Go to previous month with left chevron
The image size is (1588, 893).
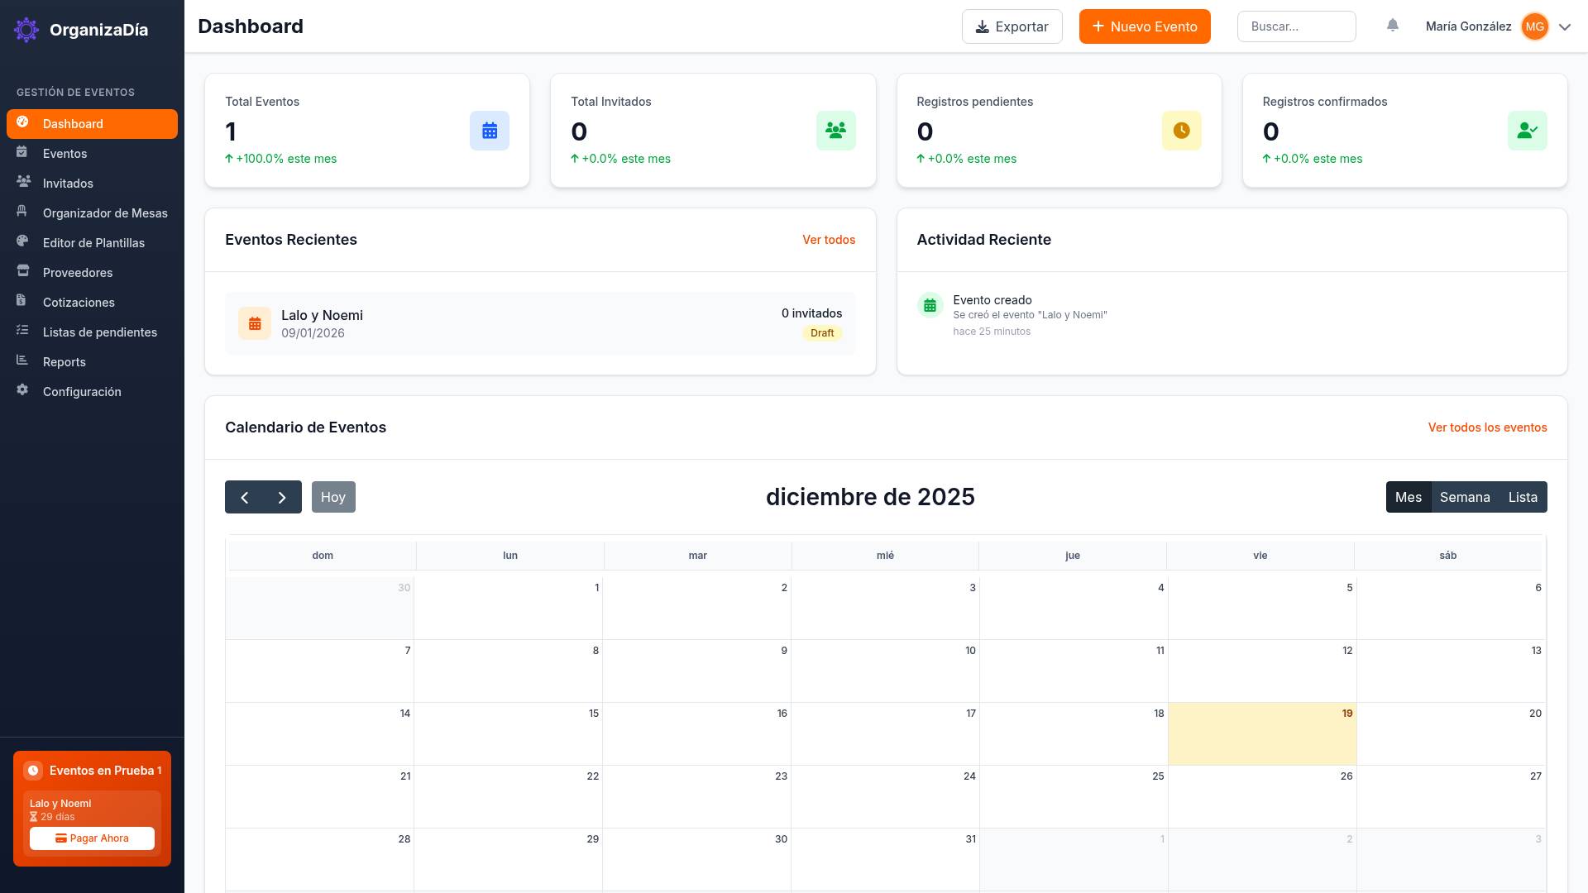click(245, 497)
